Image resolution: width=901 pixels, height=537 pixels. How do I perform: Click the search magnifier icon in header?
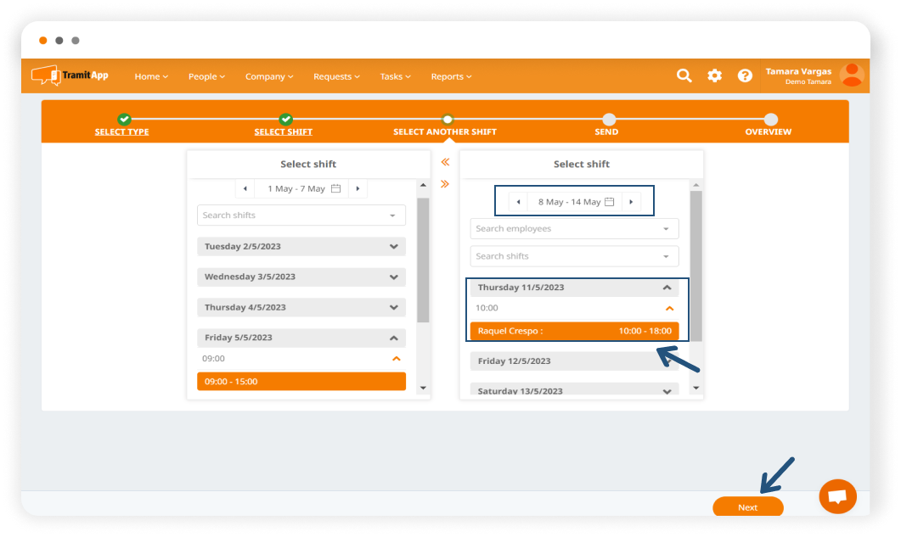[x=684, y=76]
